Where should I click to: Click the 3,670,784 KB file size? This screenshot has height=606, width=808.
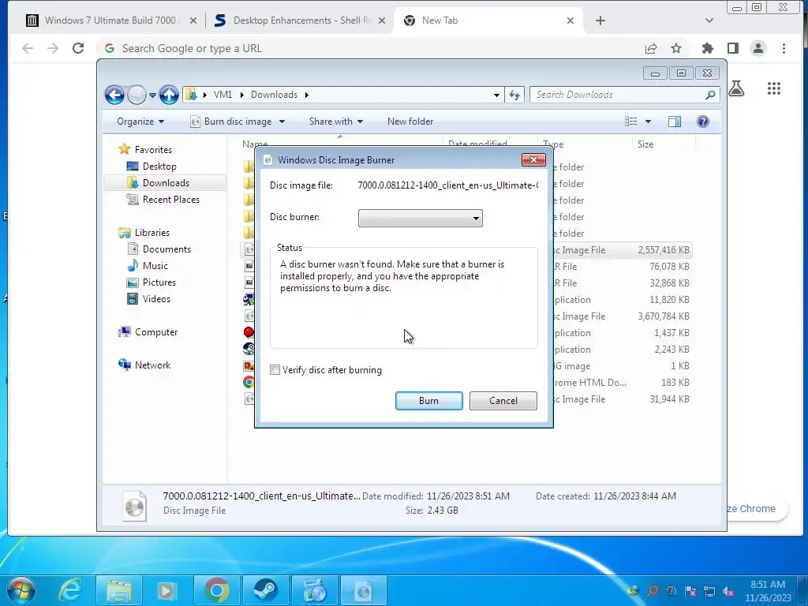coord(663,316)
